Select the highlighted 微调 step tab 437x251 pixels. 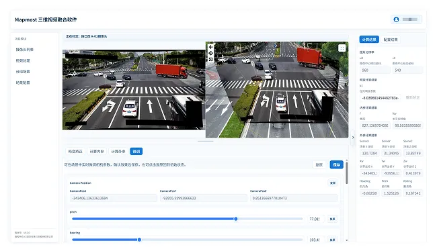(x=136, y=152)
